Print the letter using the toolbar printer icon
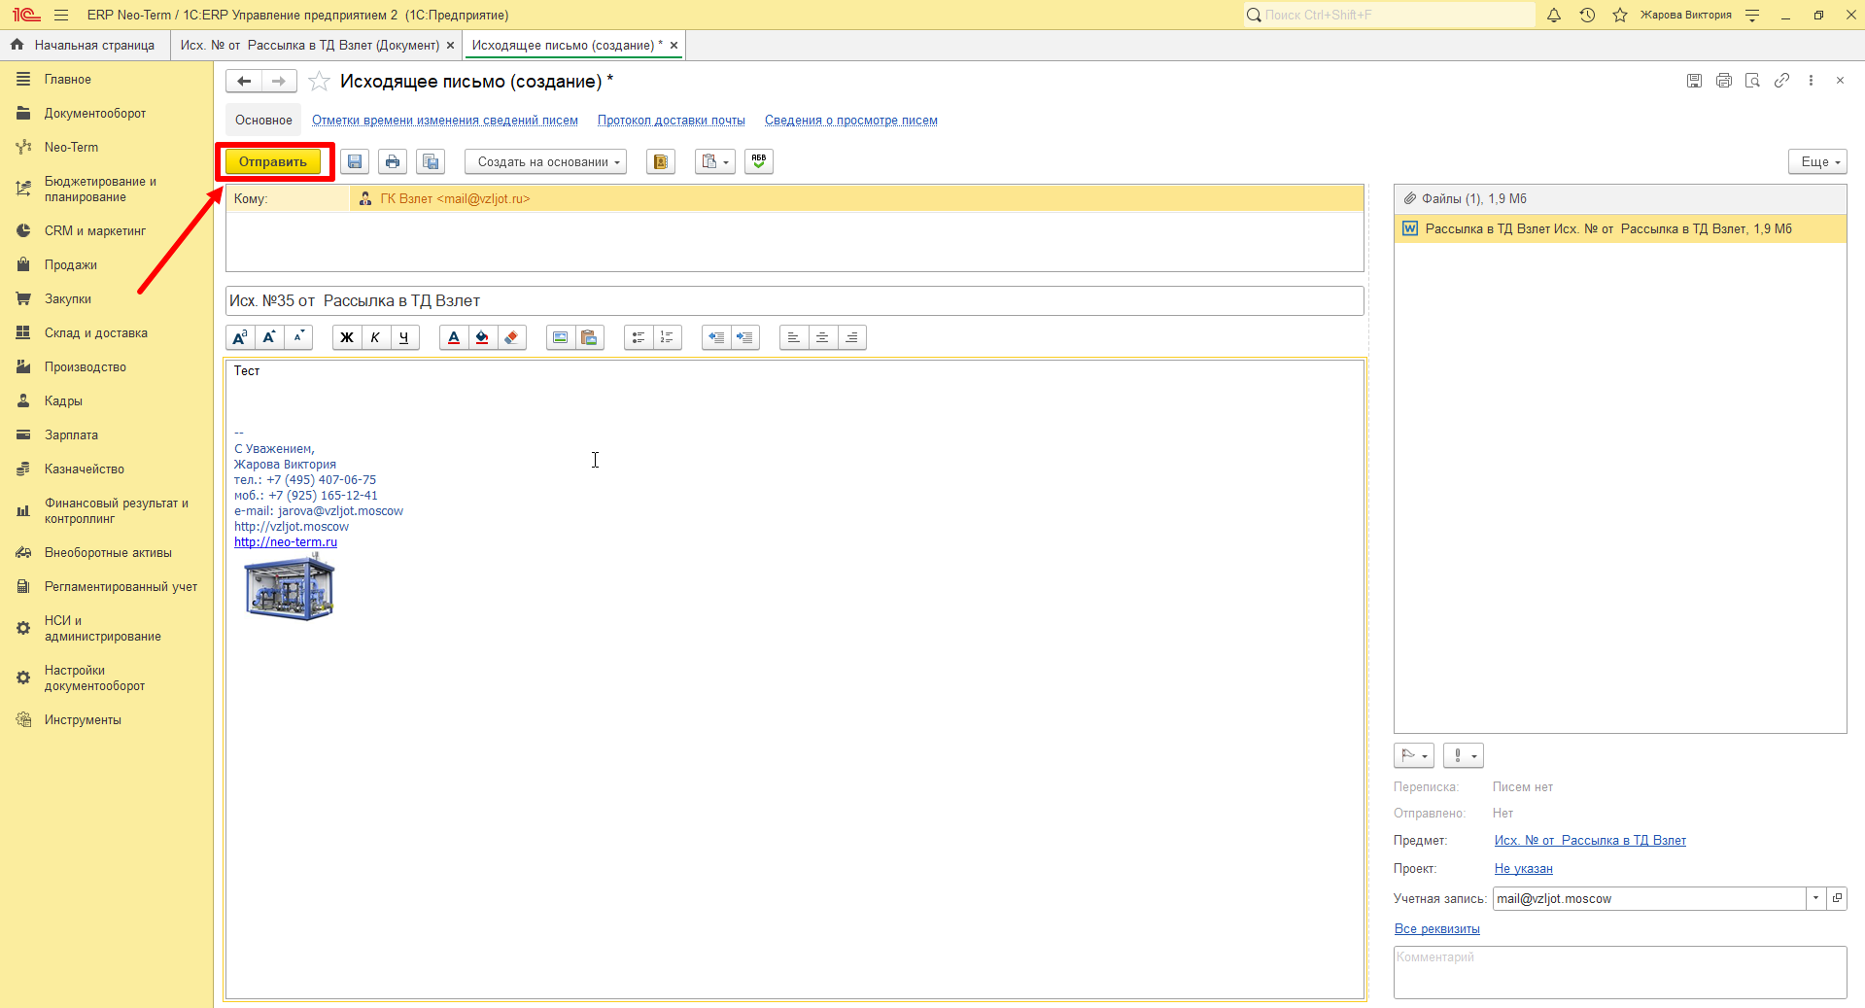 (393, 161)
